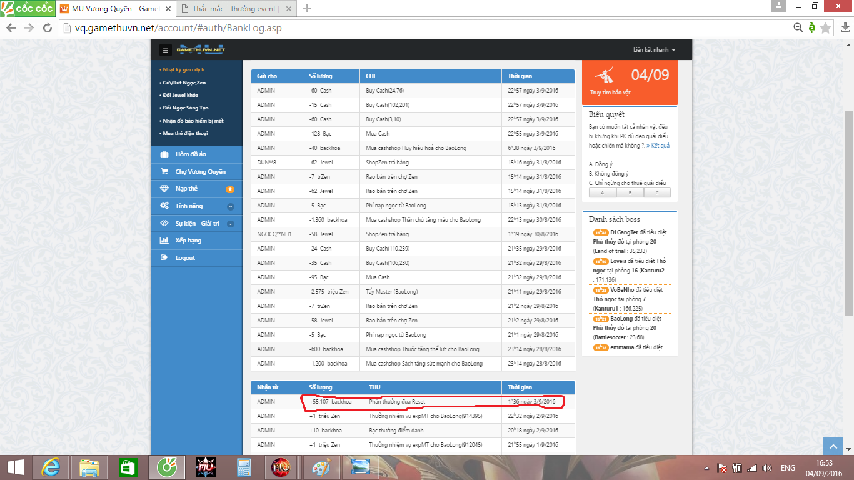This screenshot has height=480, width=854.
Task: Click the diamond icon beside Nạp thẻ
Action: (x=164, y=189)
